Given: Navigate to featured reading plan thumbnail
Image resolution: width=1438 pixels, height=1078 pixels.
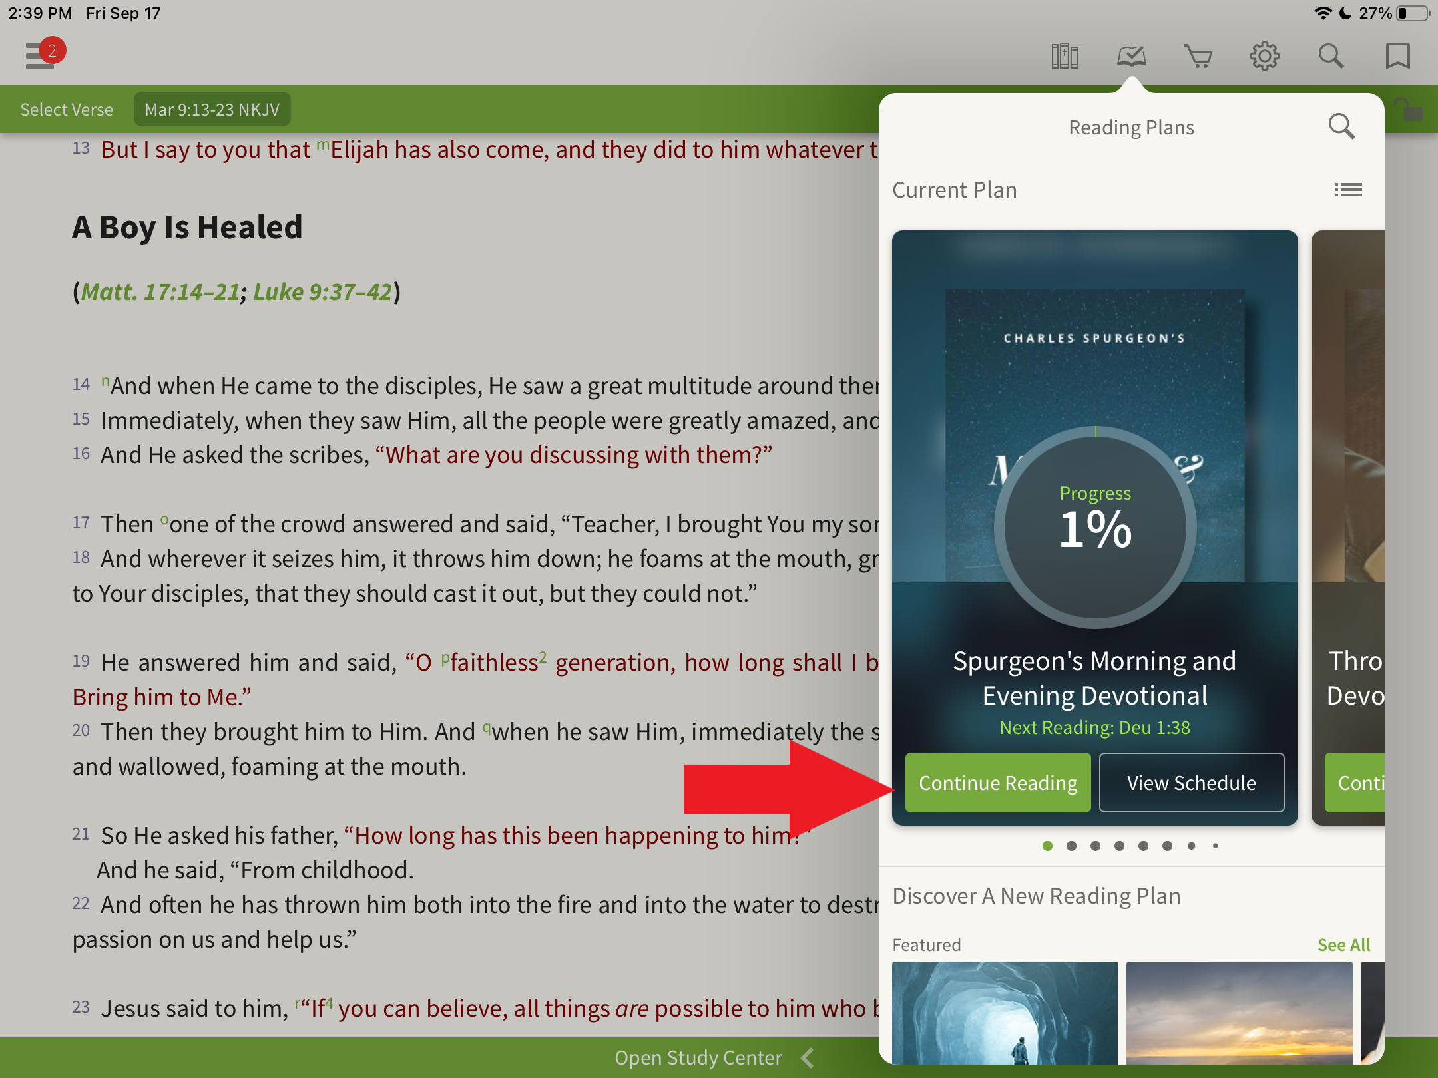Looking at the screenshot, I should [x=1005, y=1019].
